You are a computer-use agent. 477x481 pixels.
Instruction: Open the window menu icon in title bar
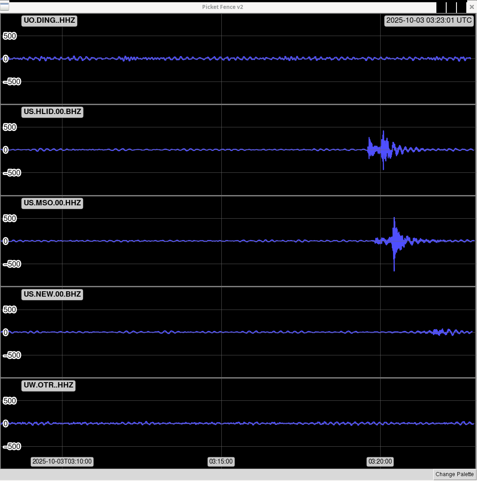click(4, 7)
